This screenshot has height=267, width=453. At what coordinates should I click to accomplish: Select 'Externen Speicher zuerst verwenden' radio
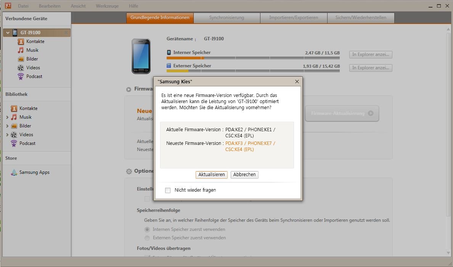(147, 238)
